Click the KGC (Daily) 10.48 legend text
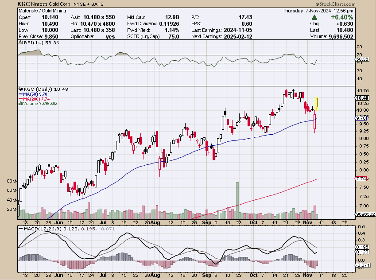 point(46,89)
